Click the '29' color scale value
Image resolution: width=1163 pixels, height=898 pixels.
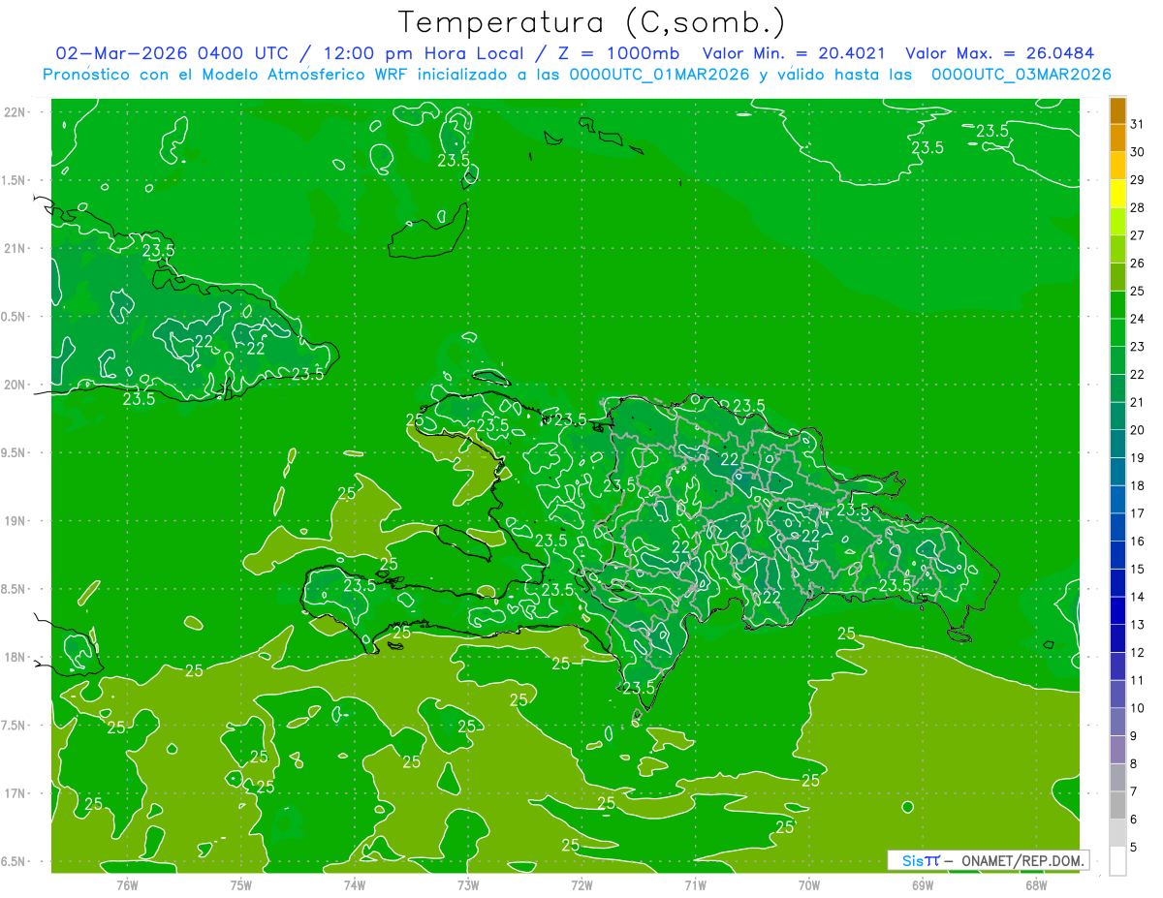(1138, 180)
